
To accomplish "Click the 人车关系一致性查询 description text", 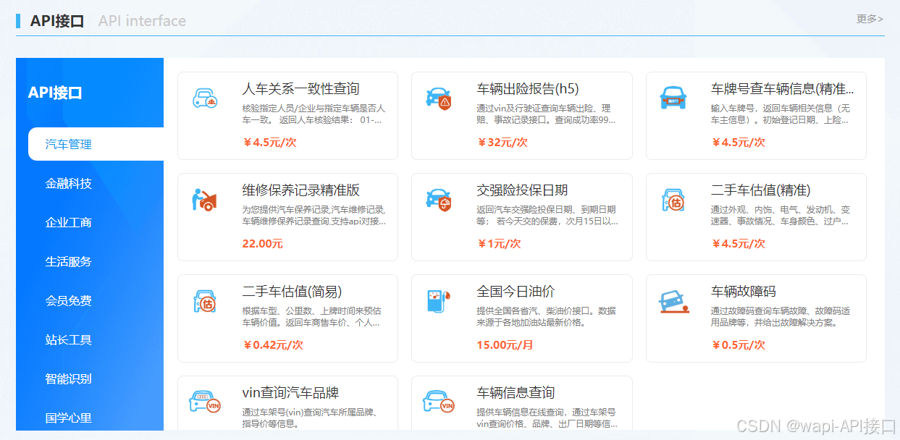I will tap(314, 114).
